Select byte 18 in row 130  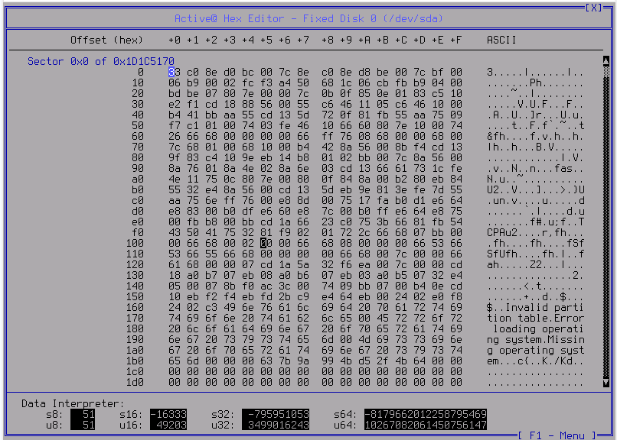click(x=175, y=276)
